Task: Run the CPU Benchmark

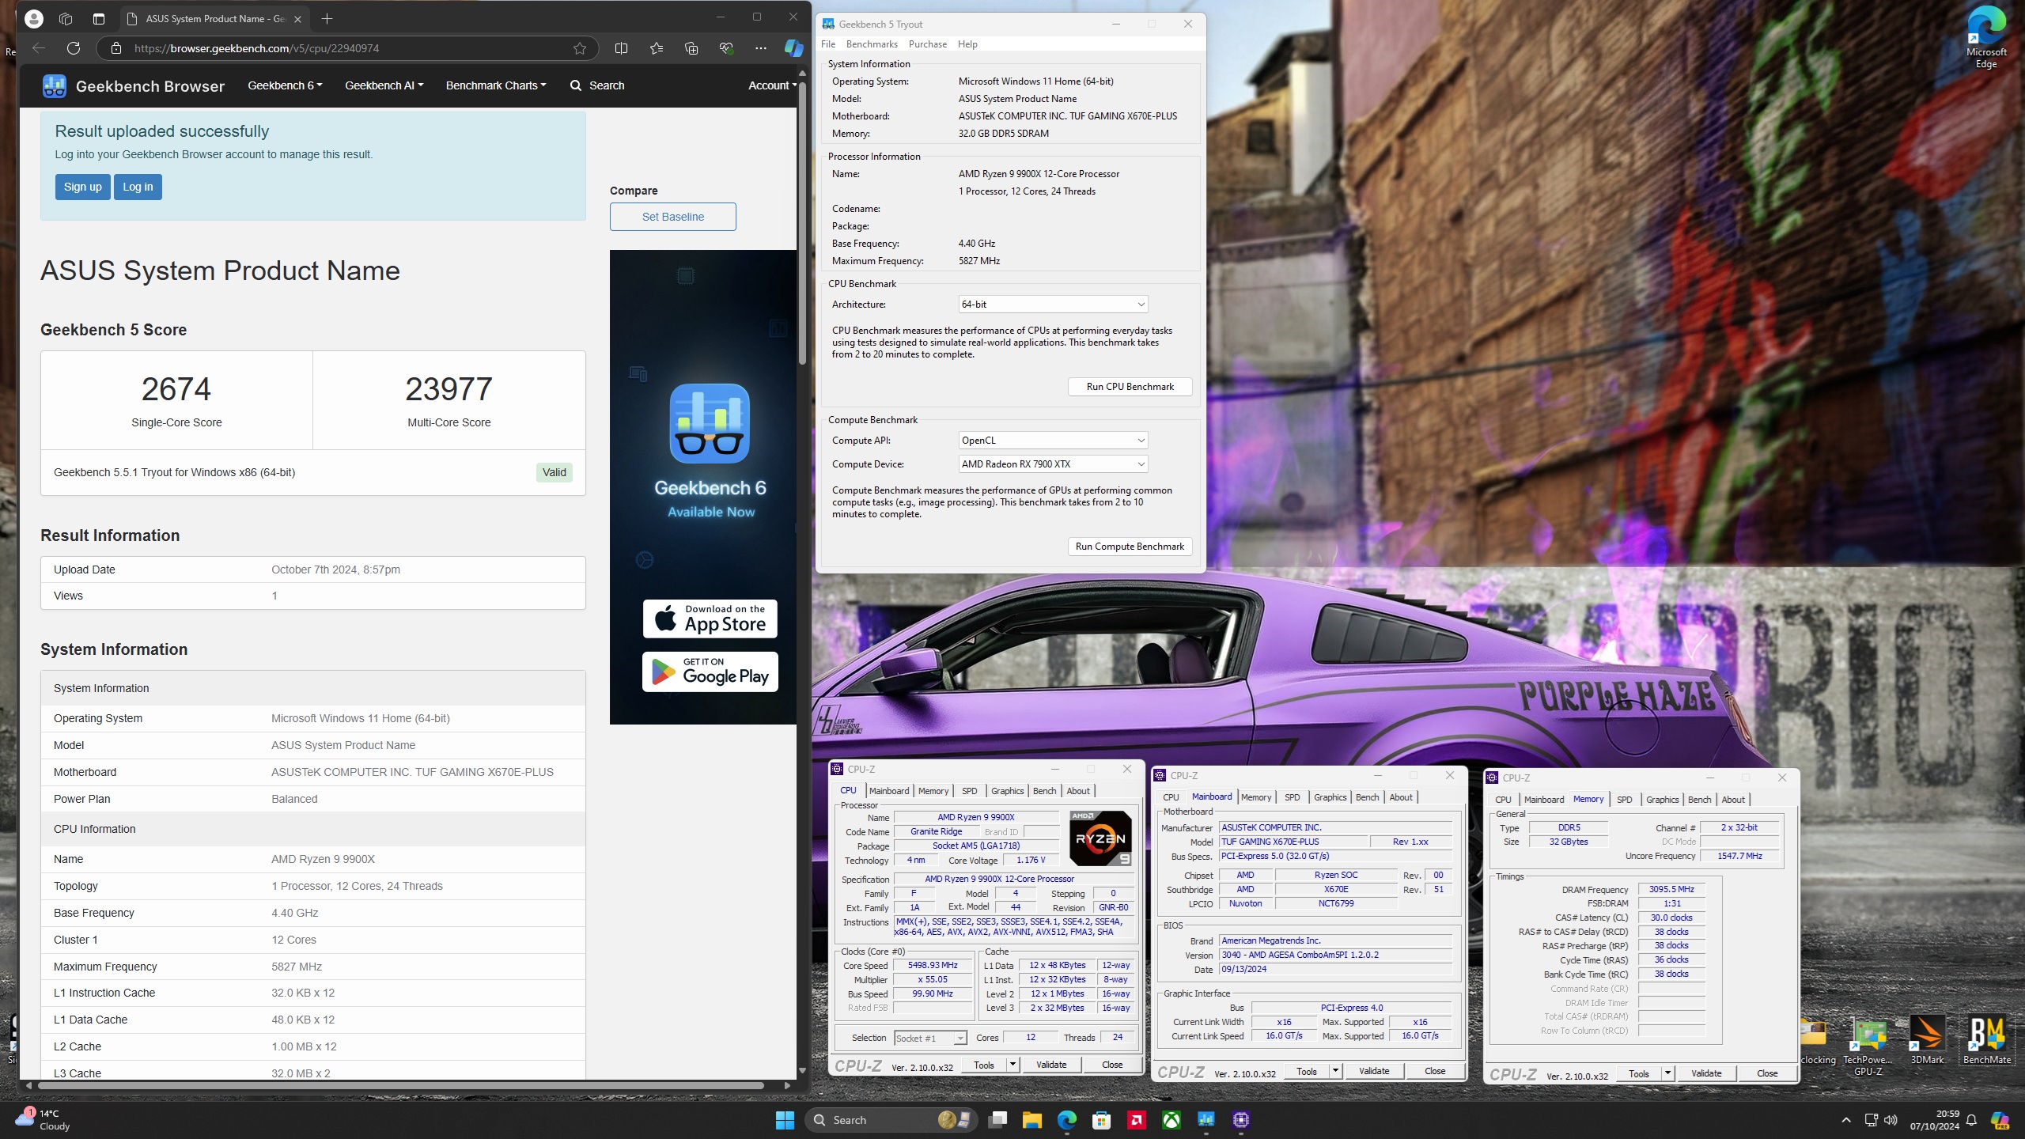Action: coord(1130,387)
